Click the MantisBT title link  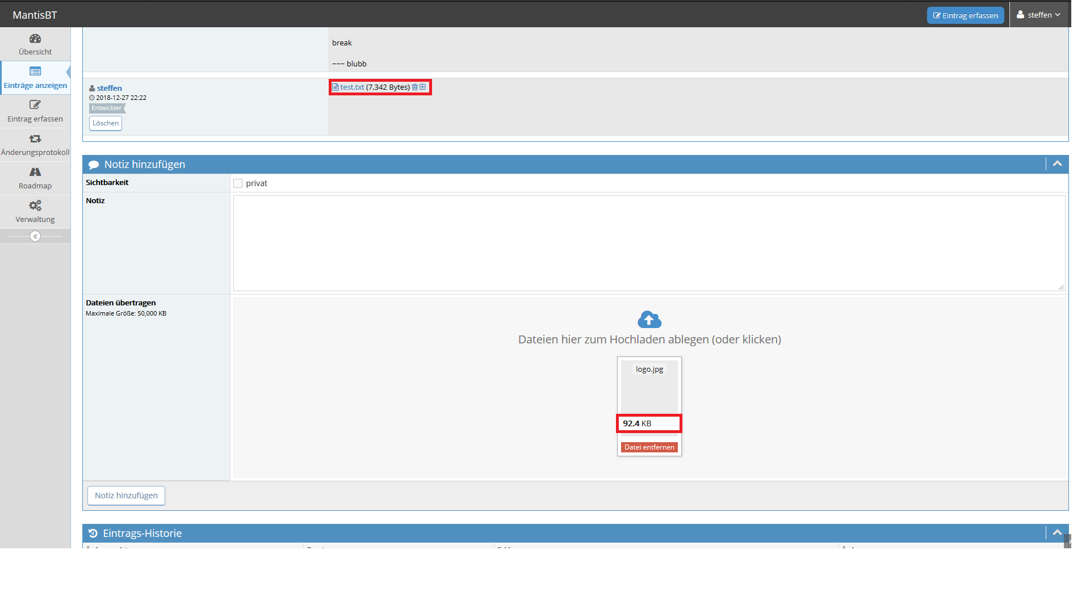point(35,15)
